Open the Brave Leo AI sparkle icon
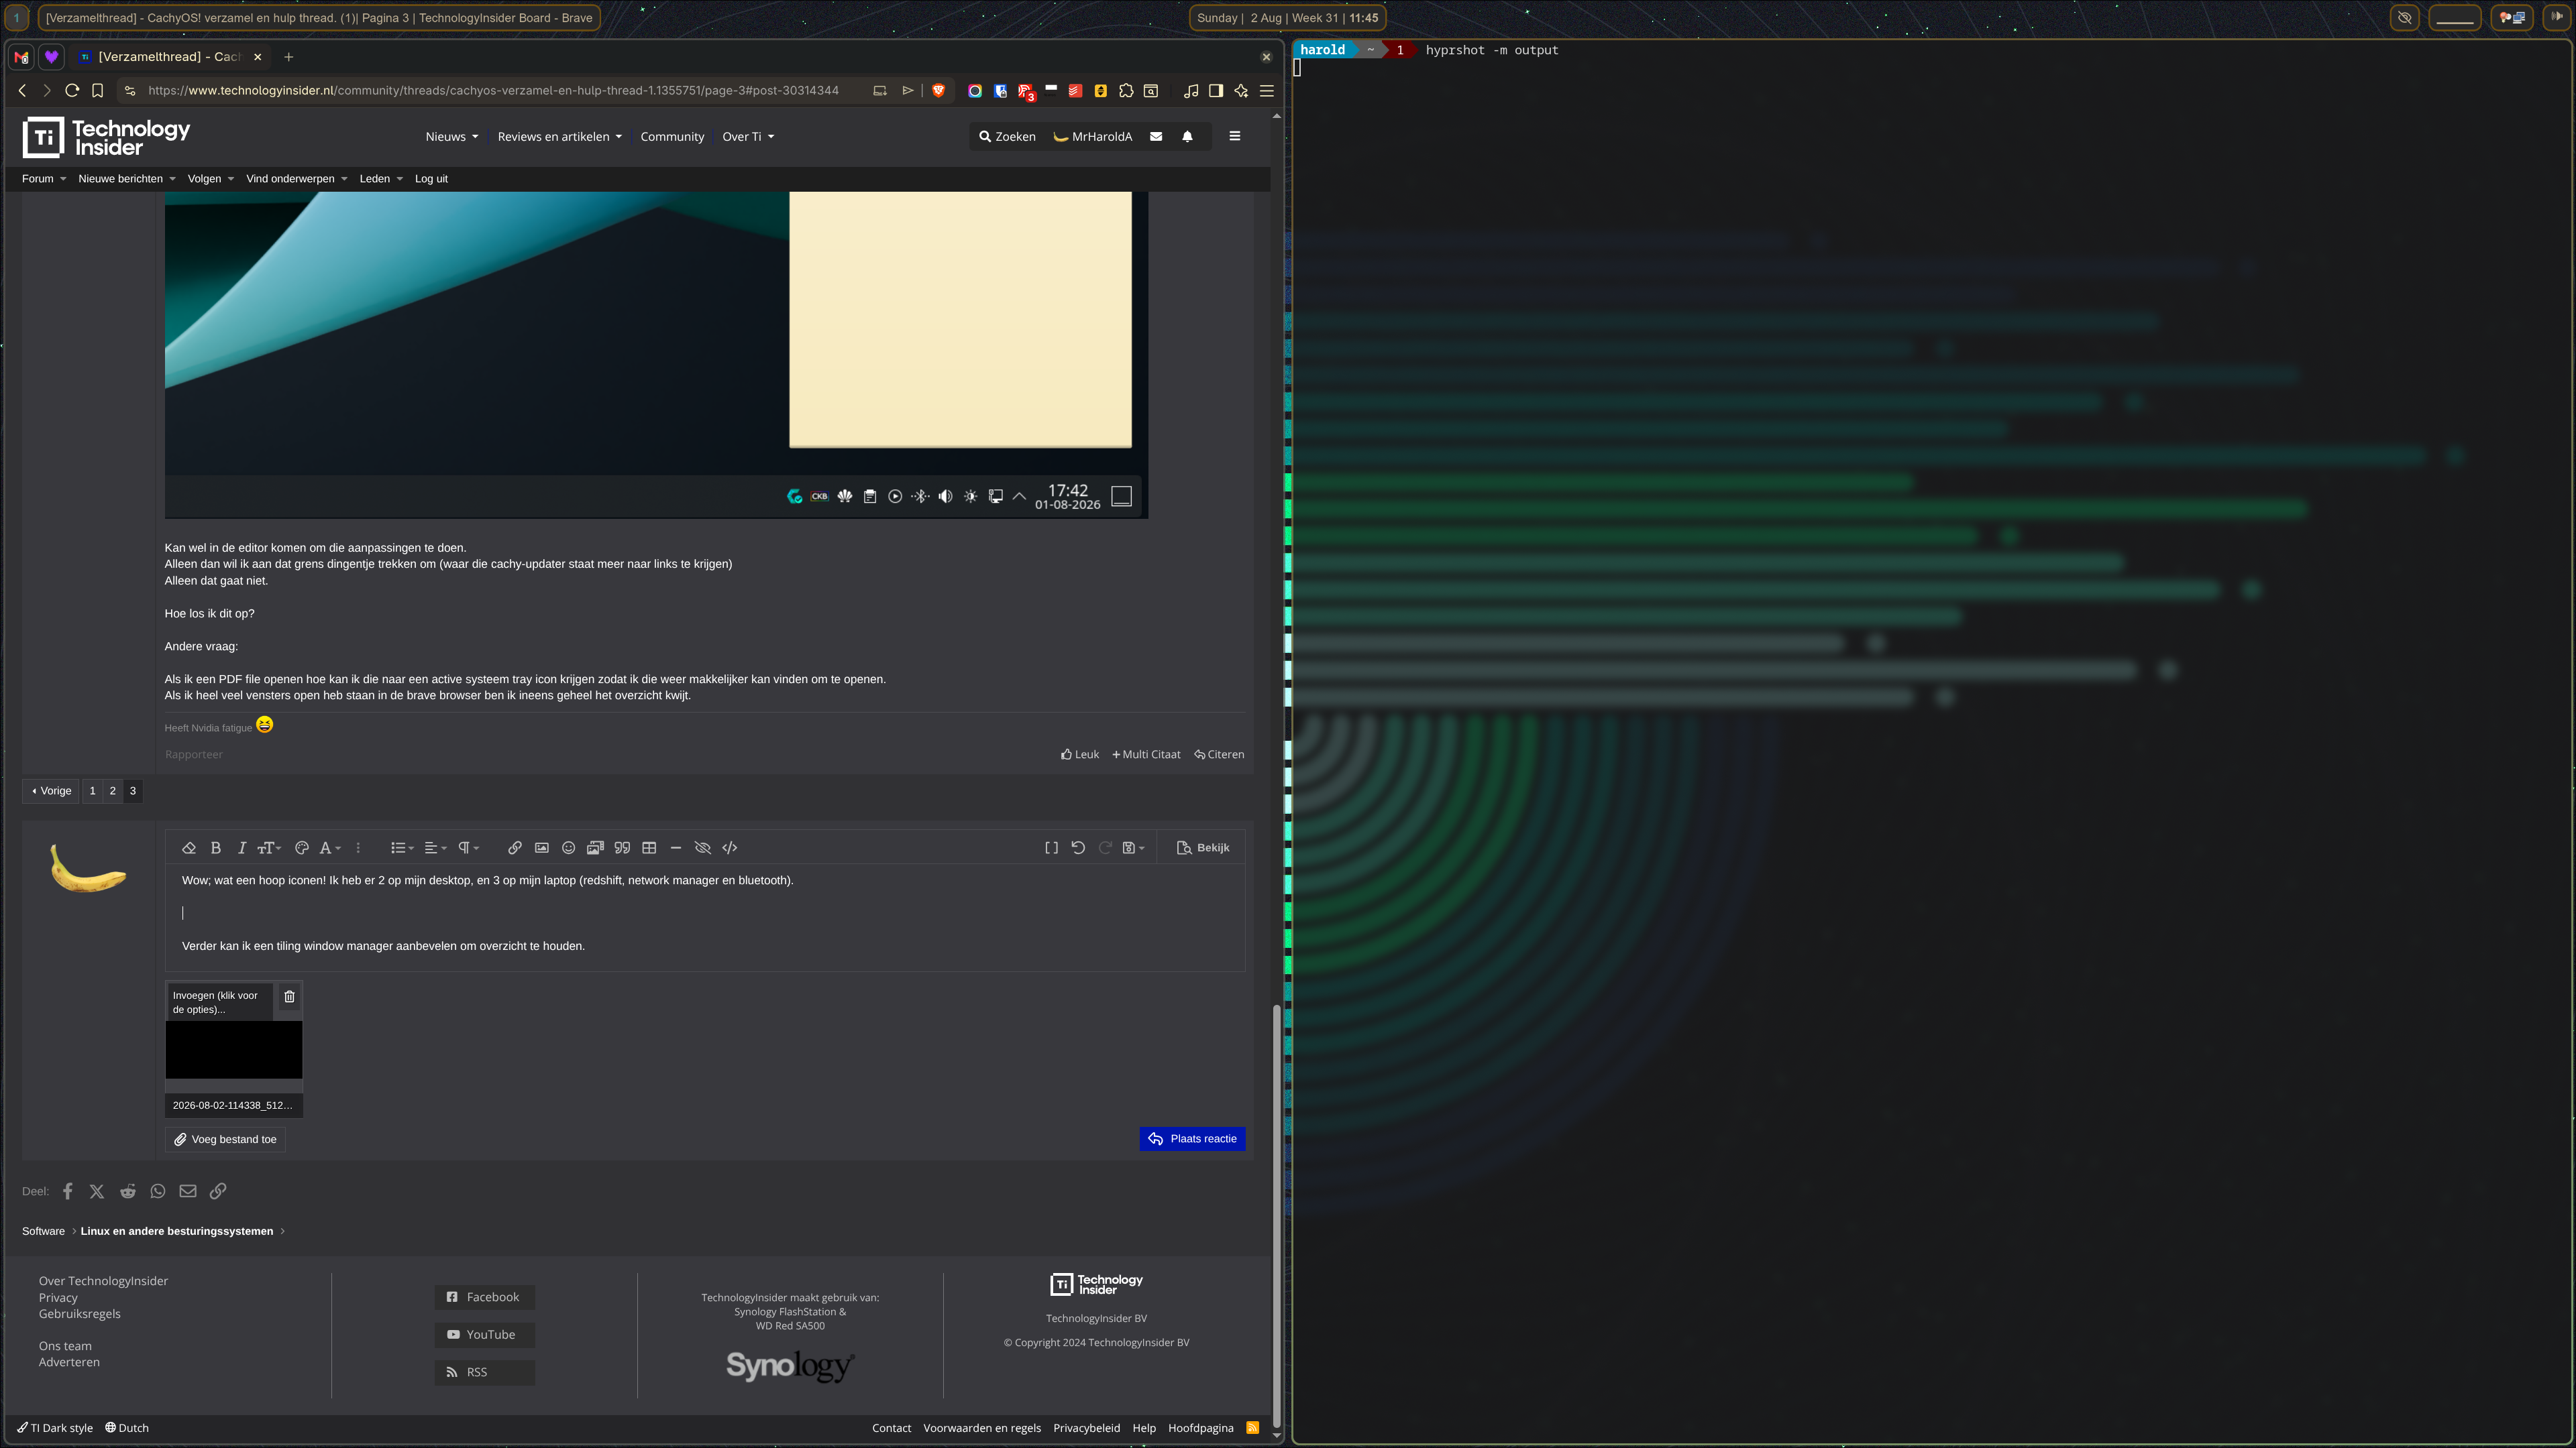Screen dimensions: 2576x1448 [x=1241, y=91]
